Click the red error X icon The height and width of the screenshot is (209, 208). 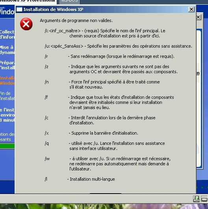pyautogui.click(x=26, y=24)
